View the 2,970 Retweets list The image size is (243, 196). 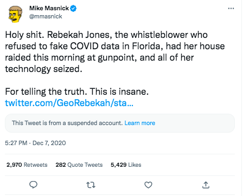coord(27,165)
